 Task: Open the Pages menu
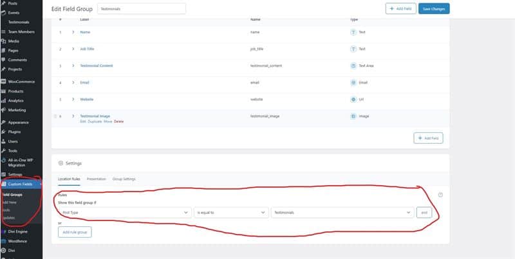tap(13, 51)
